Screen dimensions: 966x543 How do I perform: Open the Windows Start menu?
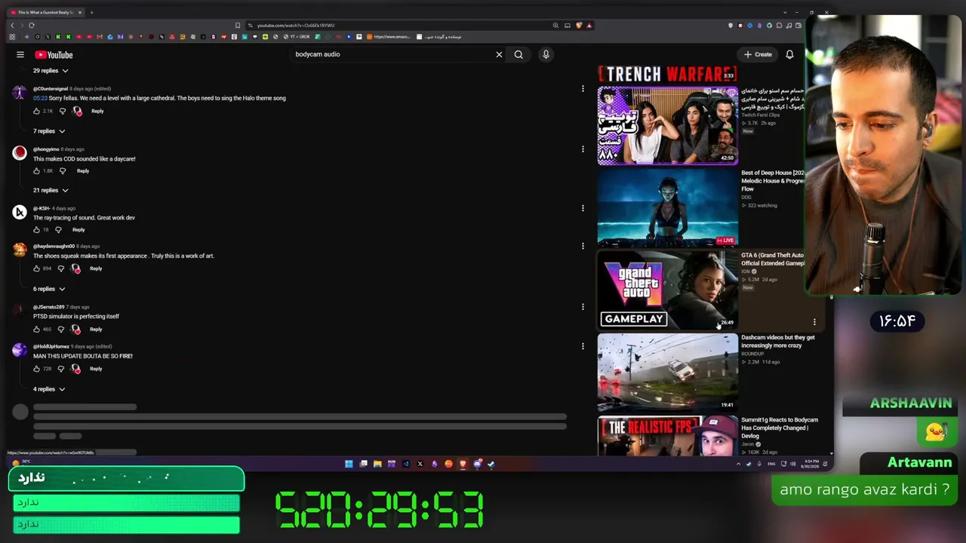coord(349,464)
